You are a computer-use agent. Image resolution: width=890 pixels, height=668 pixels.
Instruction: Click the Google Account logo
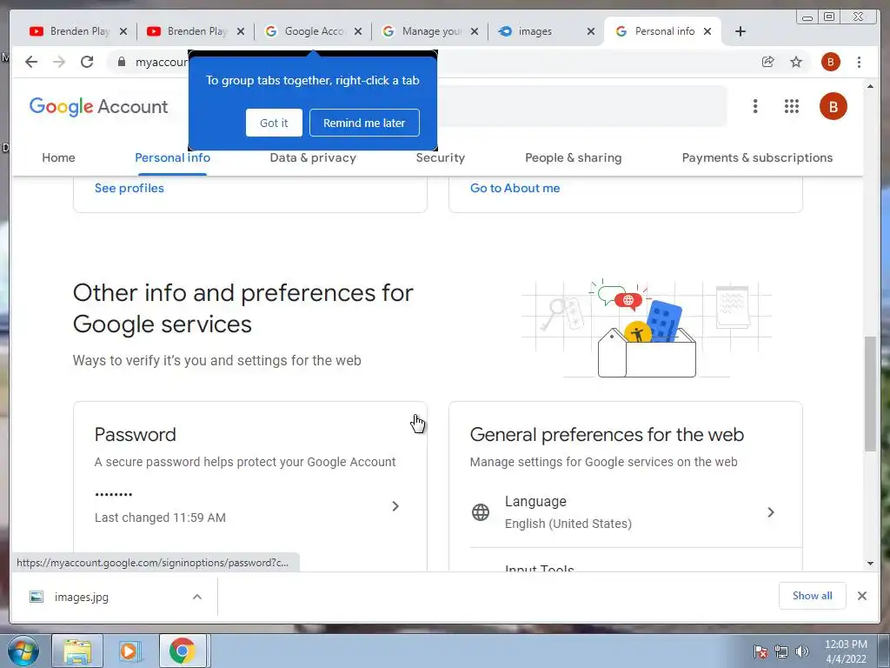point(99,106)
